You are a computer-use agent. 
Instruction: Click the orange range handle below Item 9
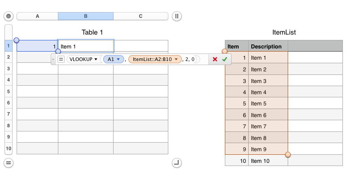(x=288, y=155)
